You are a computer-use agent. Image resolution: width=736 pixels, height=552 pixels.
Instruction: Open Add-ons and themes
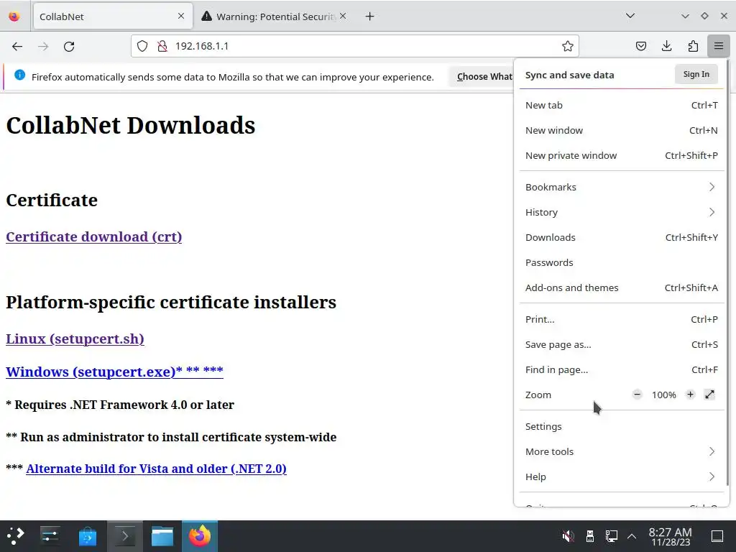tap(622, 287)
